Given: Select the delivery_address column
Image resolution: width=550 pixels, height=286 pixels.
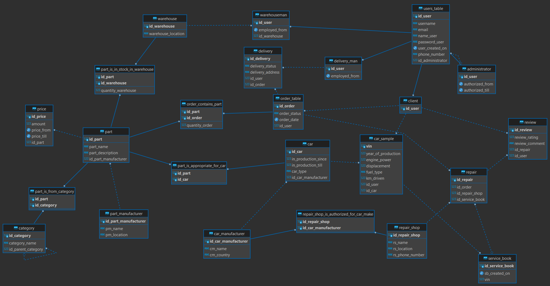Looking at the screenshot, I should coord(264,72).
